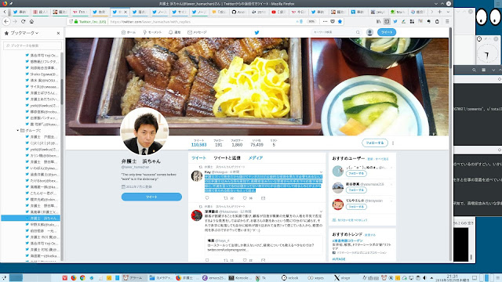This screenshot has height=282, width=502.
Task: Click 深澤諭史's avatar in the timeline
Action: tap(197, 215)
